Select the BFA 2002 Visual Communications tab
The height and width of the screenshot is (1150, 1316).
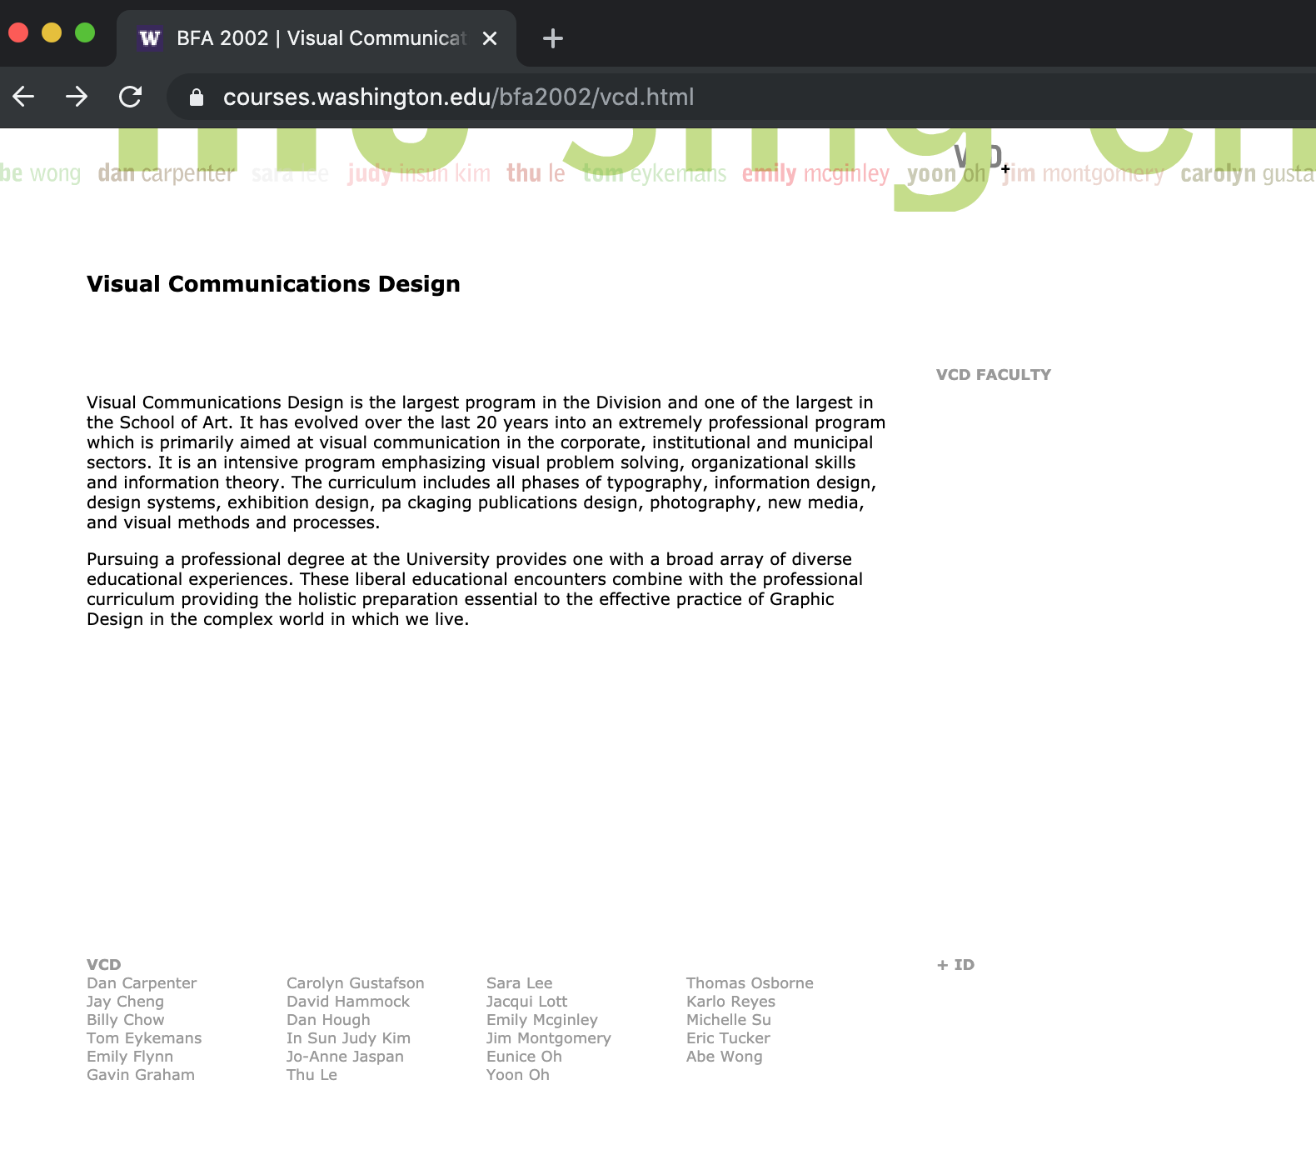point(317,38)
